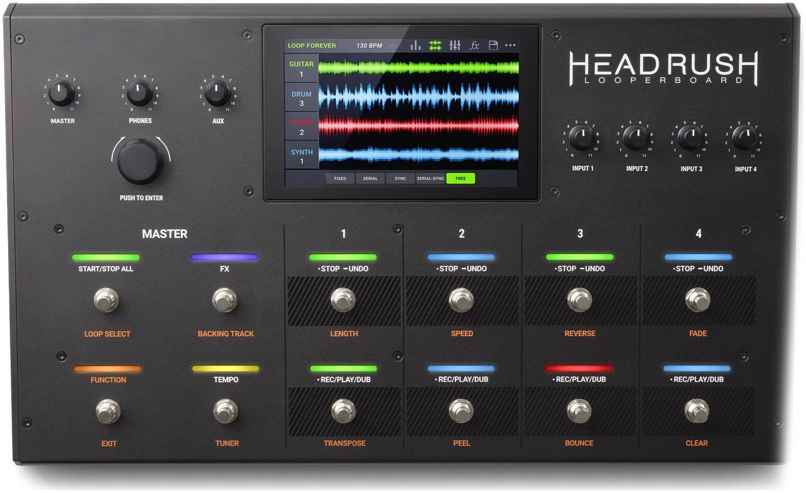
Task: Click the INPUT 1 gain knob
Action: click(x=582, y=137)
